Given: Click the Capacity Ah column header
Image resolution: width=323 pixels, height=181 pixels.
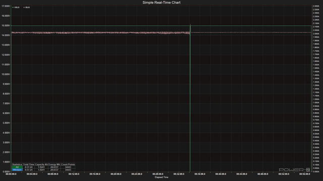Looking at the screenshot, I should (x=41, y=164).
